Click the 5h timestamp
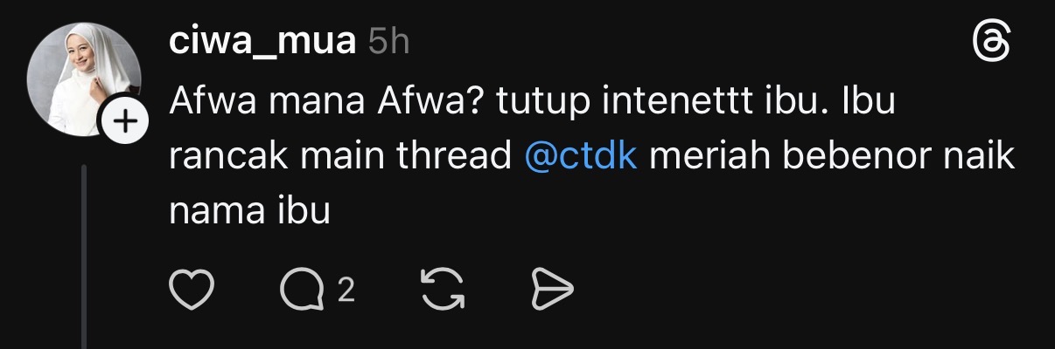Image resolution: width=1055 pixels, height=349 pixels. click(389, 42)
